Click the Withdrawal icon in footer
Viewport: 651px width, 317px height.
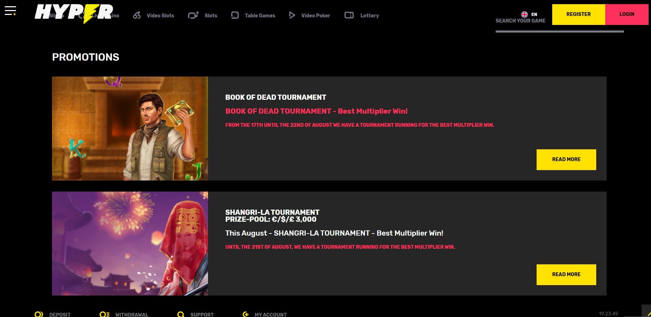104,314
